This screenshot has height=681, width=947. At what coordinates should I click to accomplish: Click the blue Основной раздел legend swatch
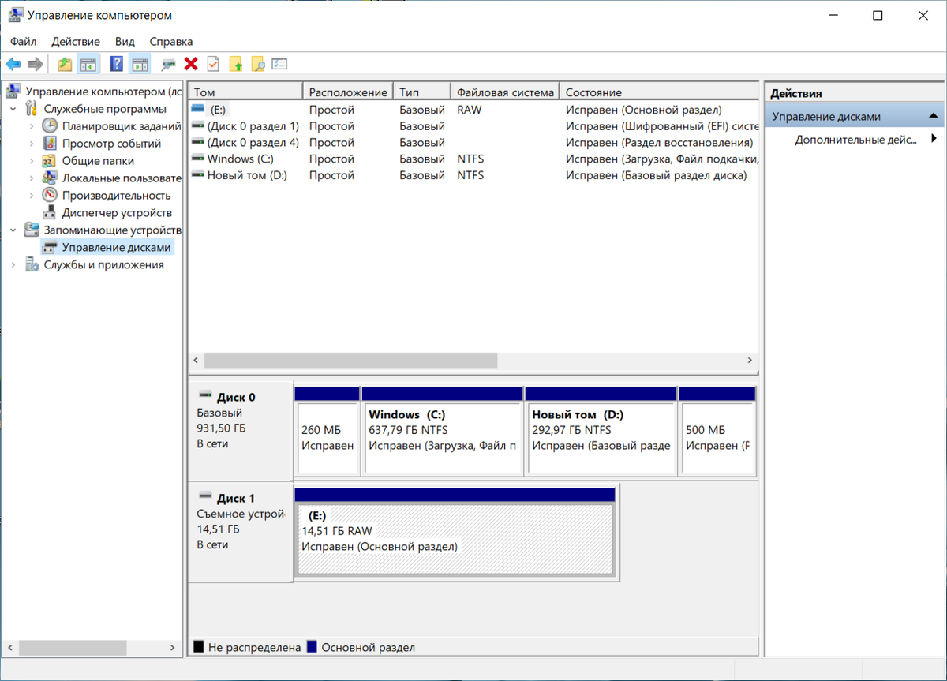point(312,647)
